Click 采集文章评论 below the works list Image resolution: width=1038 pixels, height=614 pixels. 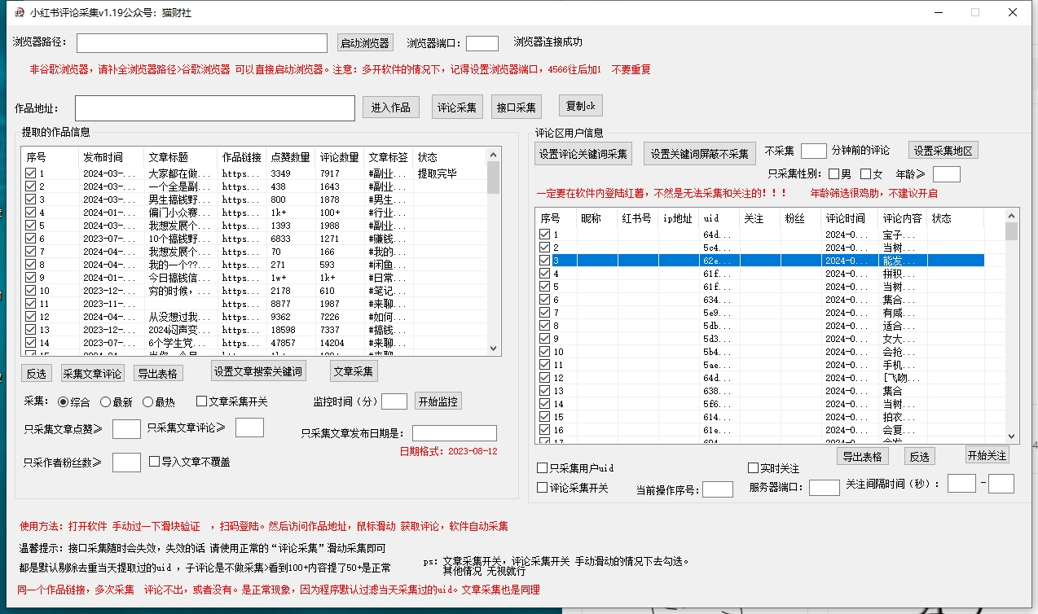[94, 374]
